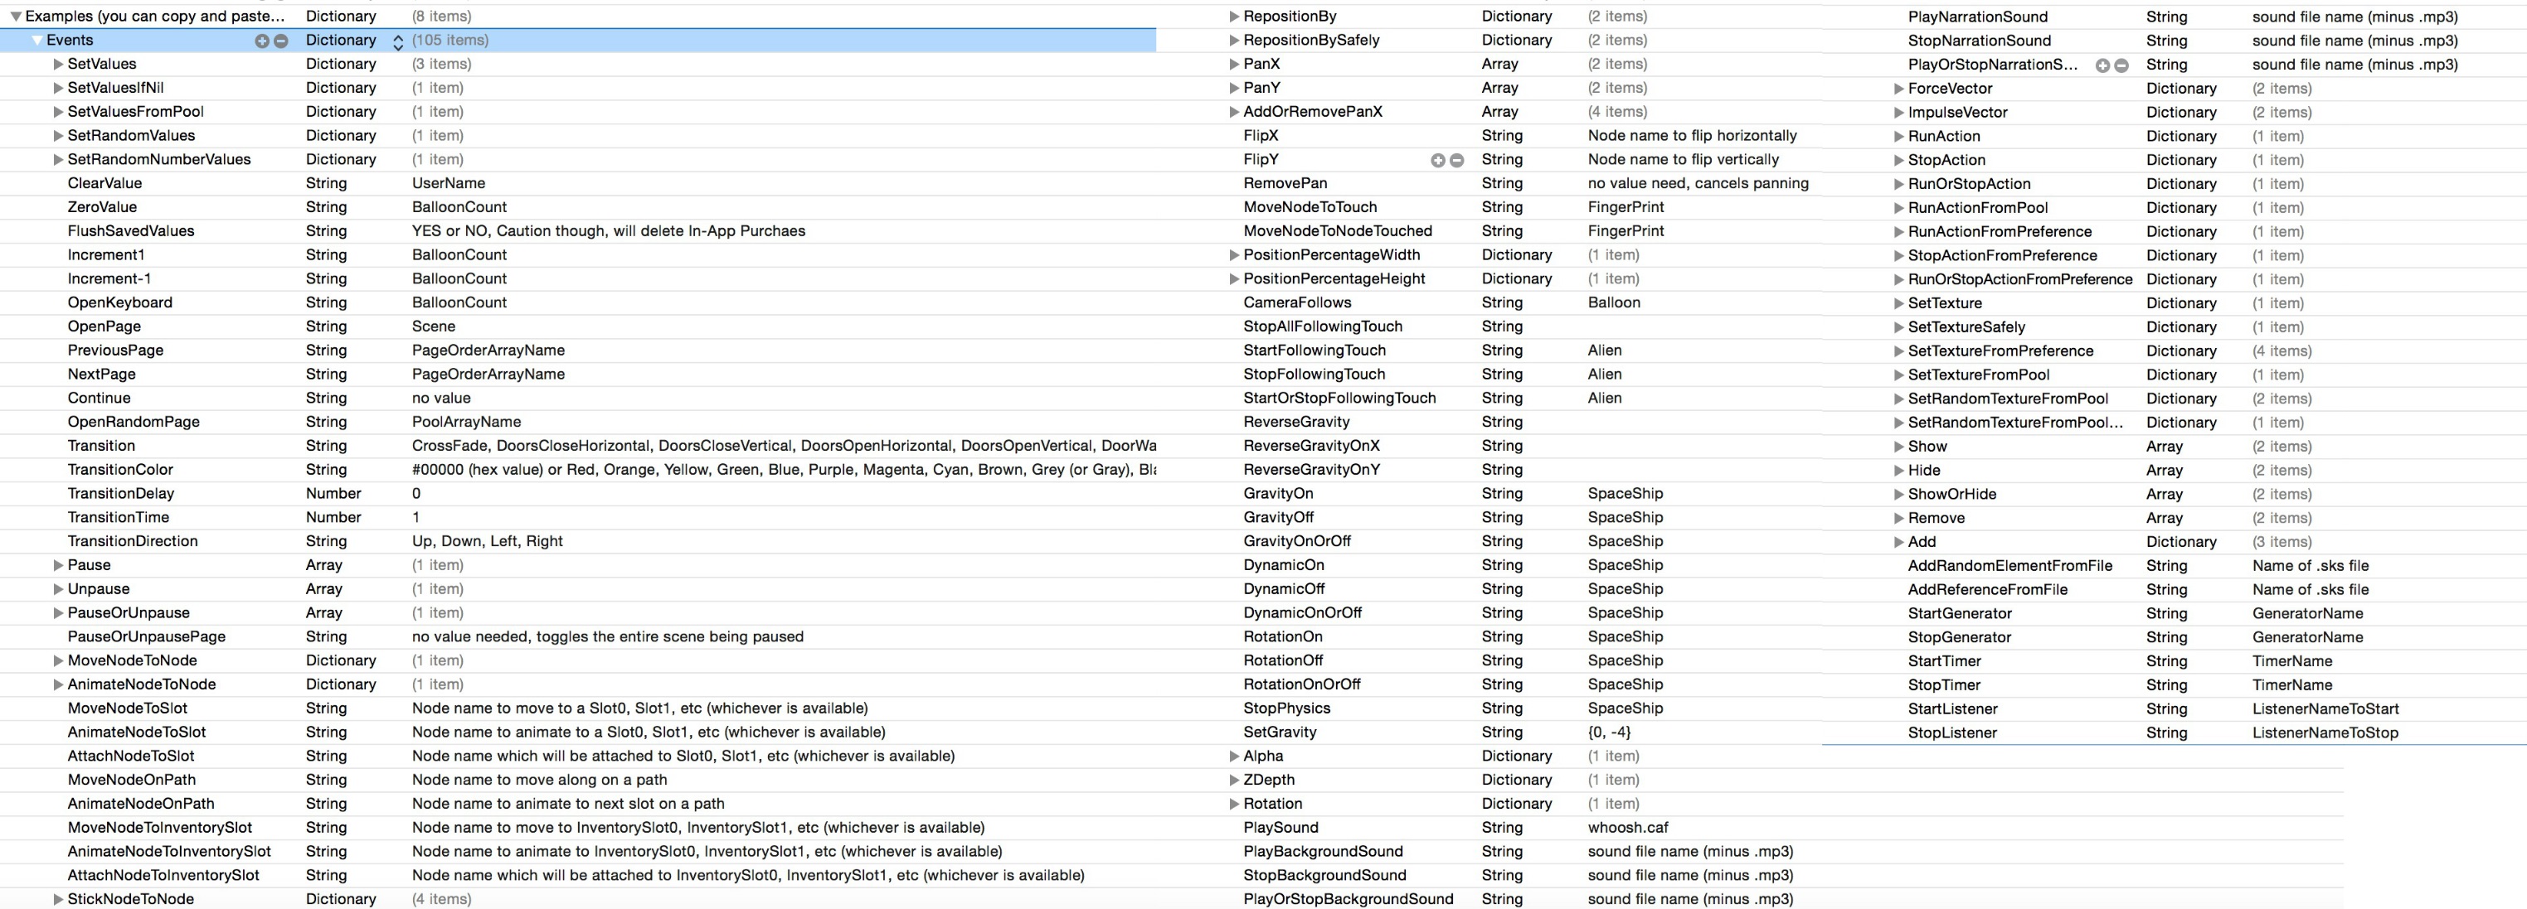
Task: Select the StopListener key row
Action: point(1951,733)
